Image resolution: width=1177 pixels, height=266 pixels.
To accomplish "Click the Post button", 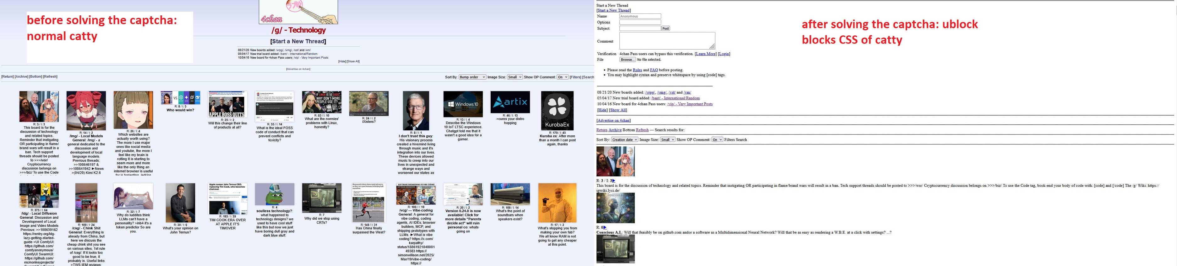I will tap(666, 28).
